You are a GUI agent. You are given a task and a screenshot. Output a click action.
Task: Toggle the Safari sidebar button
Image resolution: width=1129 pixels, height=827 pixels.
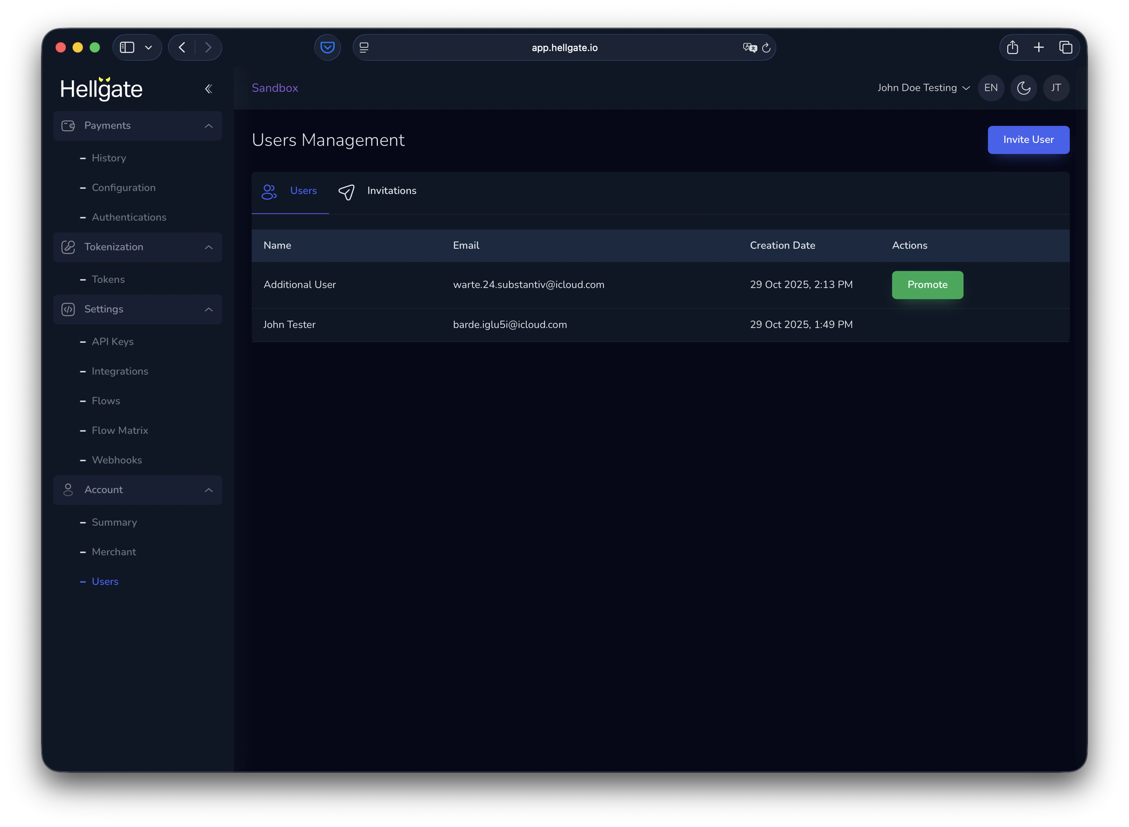coord(127,47)
